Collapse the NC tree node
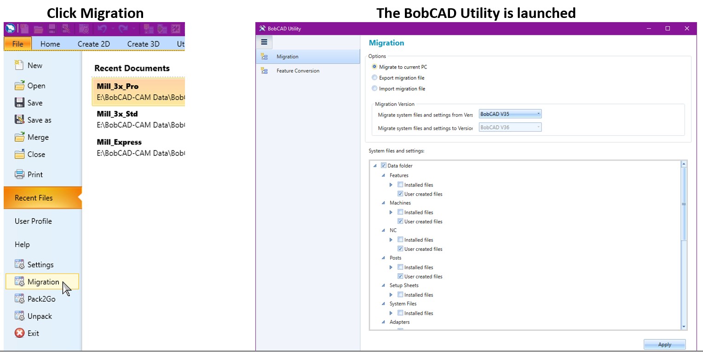The image size is (703, 352). point(383,231)
